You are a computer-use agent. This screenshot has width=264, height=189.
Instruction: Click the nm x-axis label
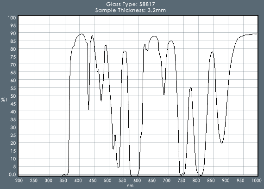pyautogui.click(x=130, y=185)
